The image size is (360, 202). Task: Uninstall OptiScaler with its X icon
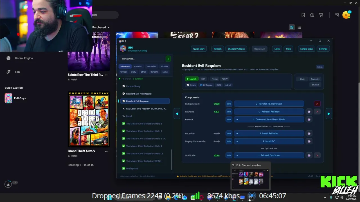pos(317,155)
